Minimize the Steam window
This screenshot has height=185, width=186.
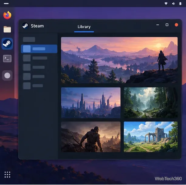pyautogui.click(x=158, y=25)
